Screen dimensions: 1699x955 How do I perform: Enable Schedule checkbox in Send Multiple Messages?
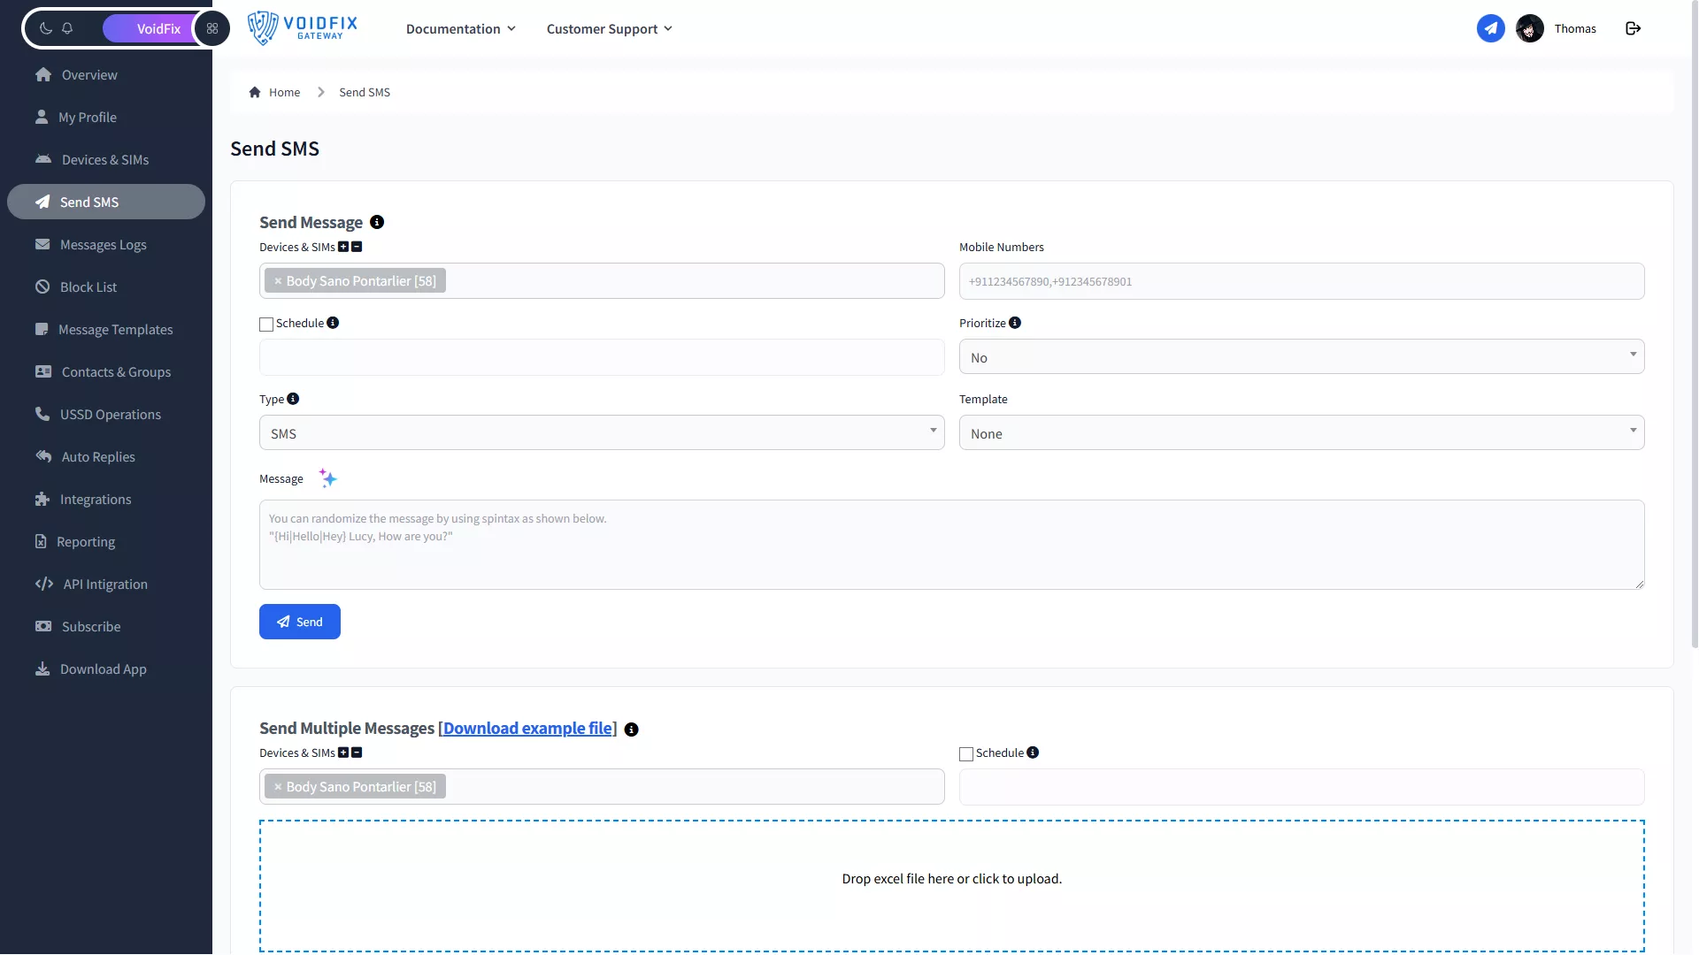tap(966, 754)
